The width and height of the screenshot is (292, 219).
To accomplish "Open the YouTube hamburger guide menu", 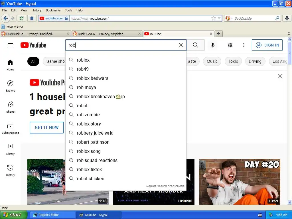I will tap(10, 45).
